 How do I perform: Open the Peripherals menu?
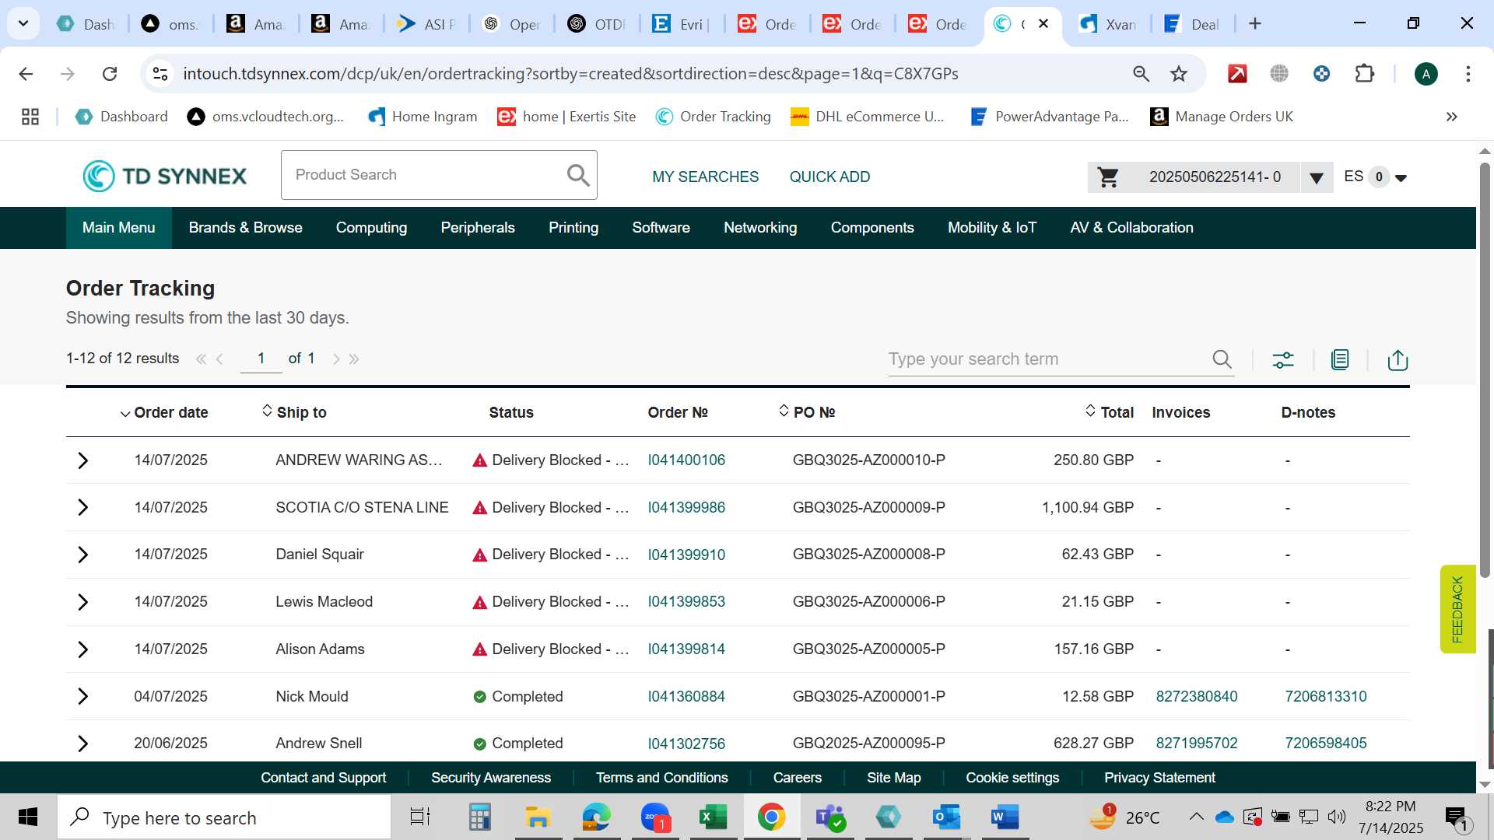[478, 228]
